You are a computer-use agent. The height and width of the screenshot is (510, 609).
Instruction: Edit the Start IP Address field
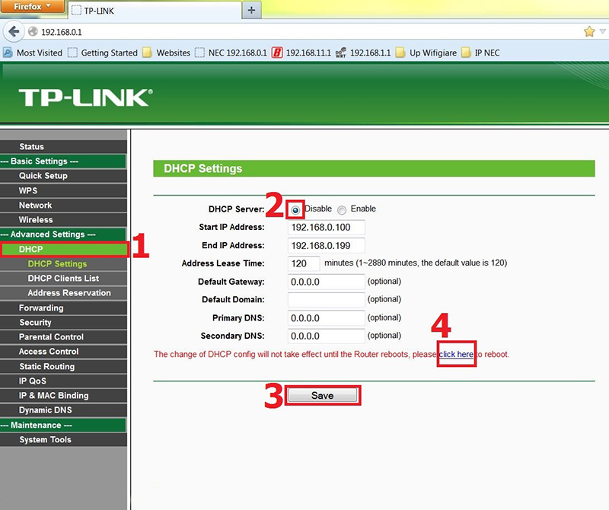327,228
